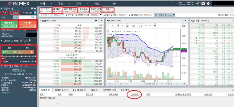Undo the last chart action
The image size is (234, 107).
pos(146,26)
